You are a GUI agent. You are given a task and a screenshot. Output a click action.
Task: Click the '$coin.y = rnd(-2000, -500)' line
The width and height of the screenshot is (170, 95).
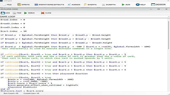[28, 81]
